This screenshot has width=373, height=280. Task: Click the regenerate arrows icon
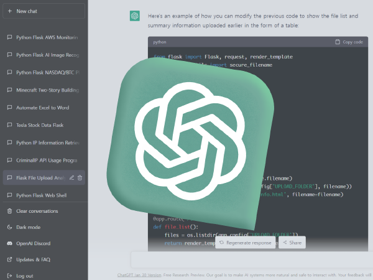221,243
